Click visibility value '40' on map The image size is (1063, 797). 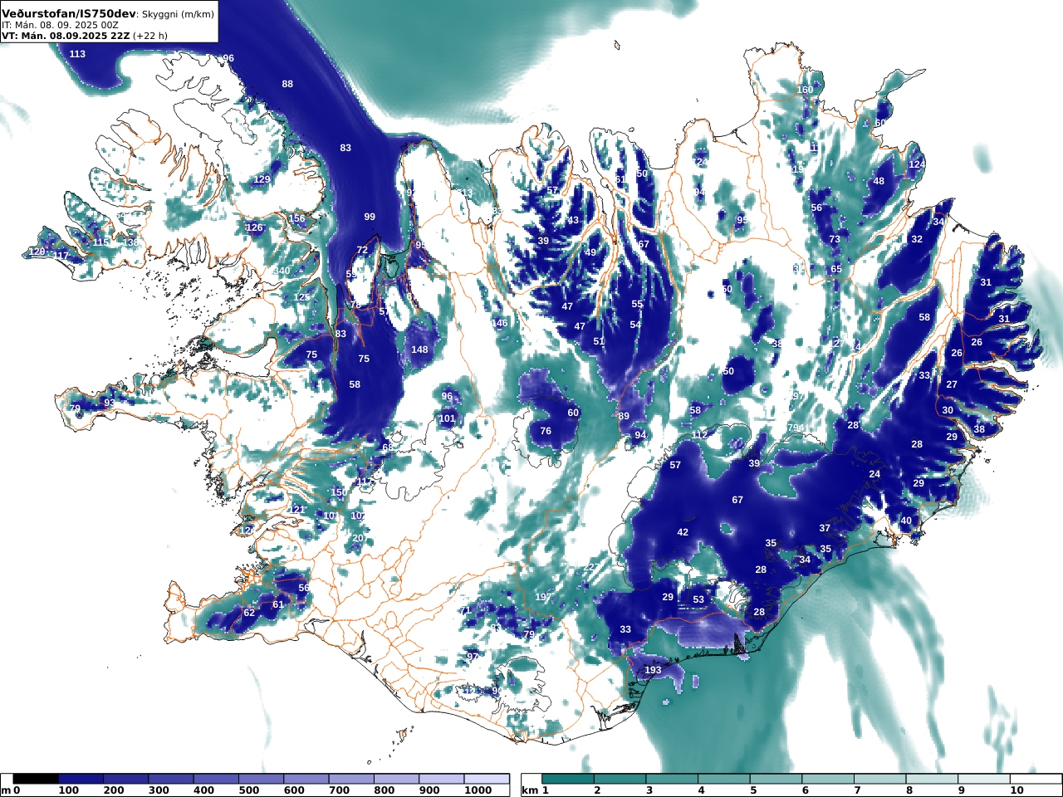coord(906,521)
